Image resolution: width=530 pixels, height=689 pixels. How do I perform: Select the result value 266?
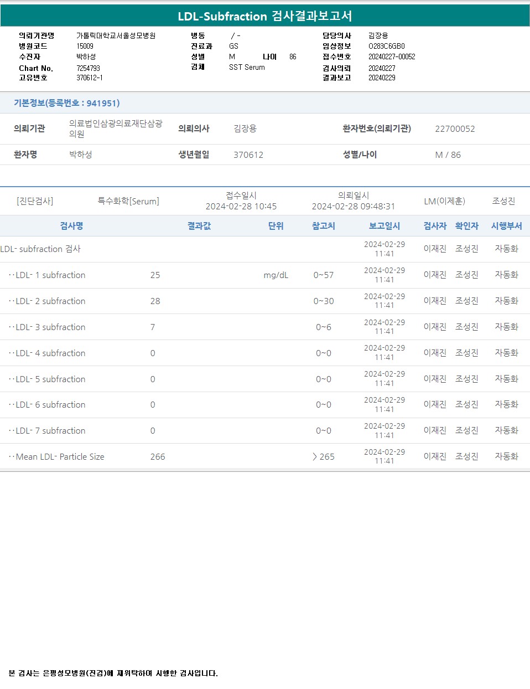158,457
